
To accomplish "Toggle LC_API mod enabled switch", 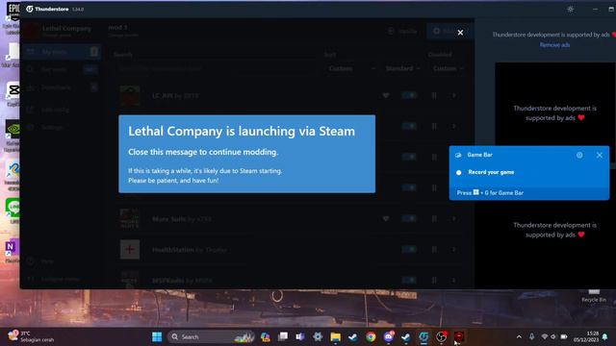I will pos(409,95).
